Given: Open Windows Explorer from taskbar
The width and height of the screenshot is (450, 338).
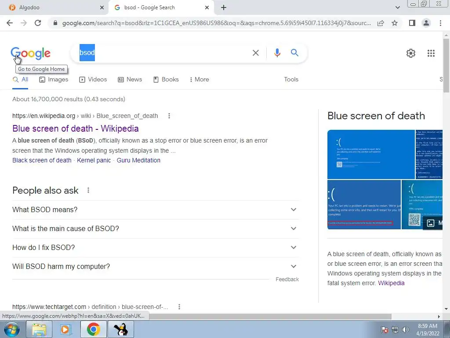Looking at the screenshot, I should 39,329.
